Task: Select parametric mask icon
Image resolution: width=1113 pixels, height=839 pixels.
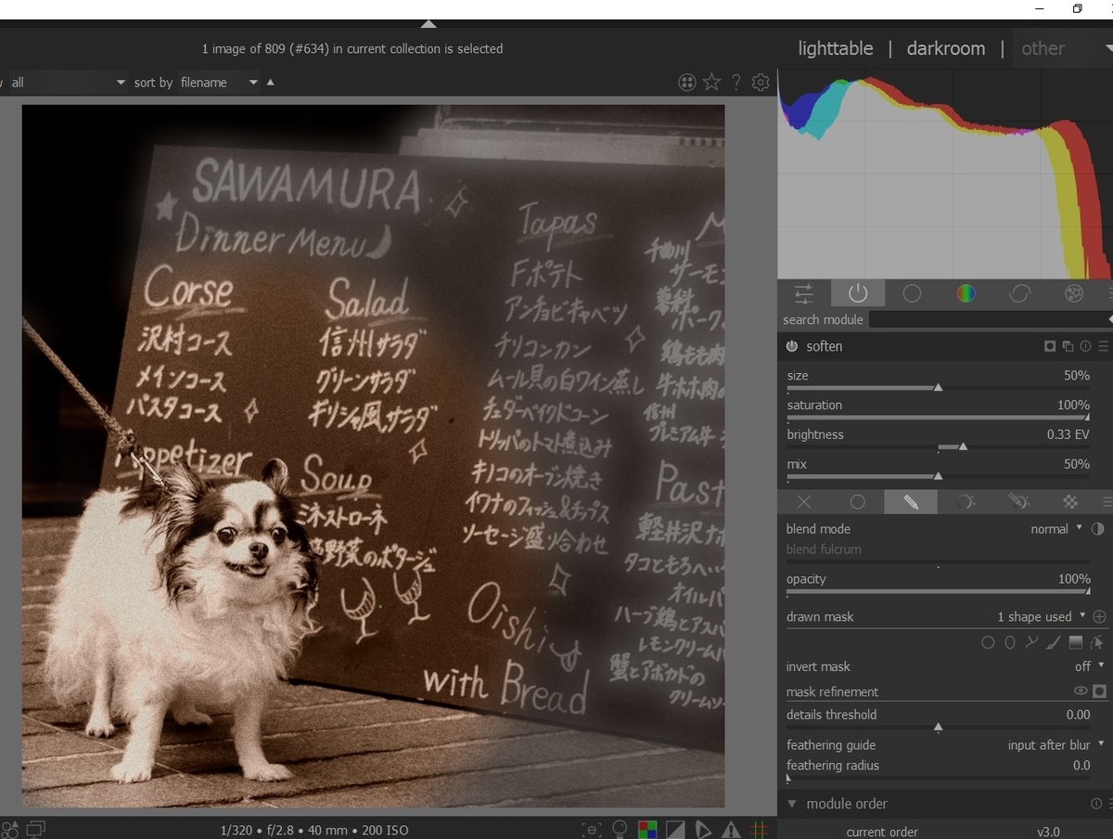Action: [x=965, y=502]
